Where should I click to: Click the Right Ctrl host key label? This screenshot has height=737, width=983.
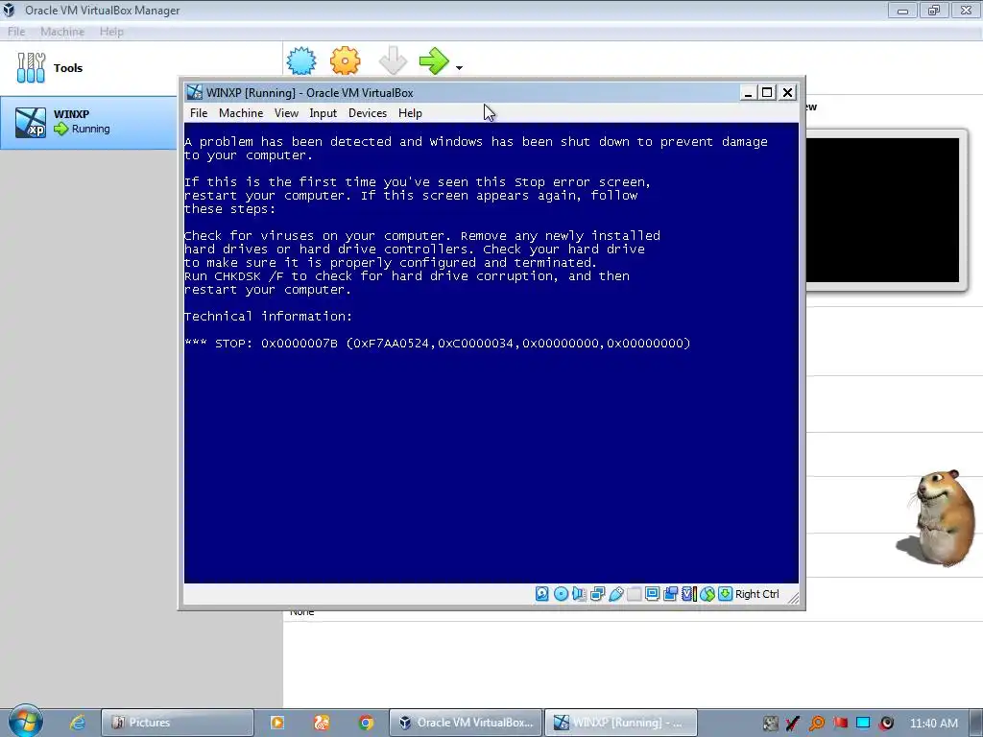point(756,594)
